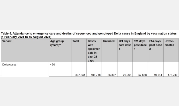Select the Variant column header
This screenshot has width=179, height=106.
click(7, 41)
